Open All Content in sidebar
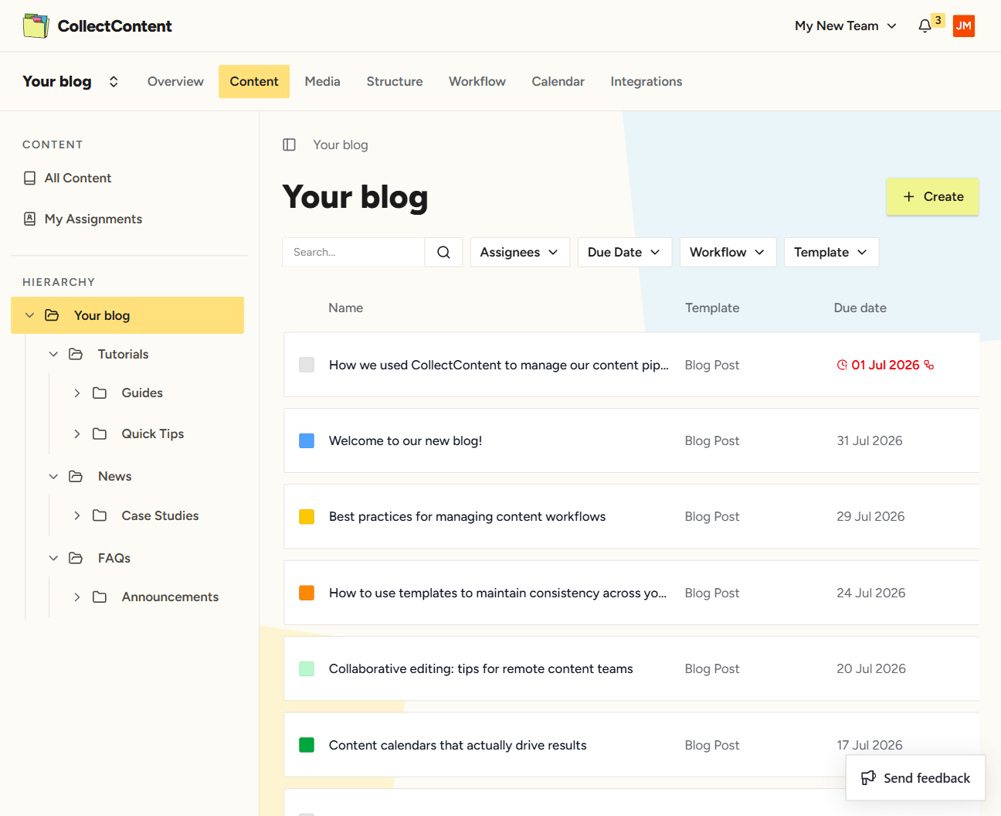Screen dimensions: 1001x816 77,178
